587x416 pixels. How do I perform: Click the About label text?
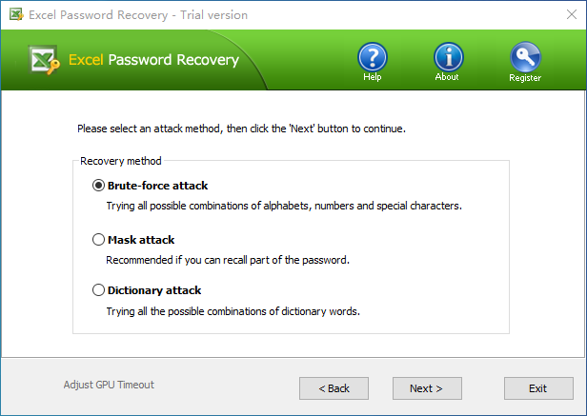click(447, 77)
